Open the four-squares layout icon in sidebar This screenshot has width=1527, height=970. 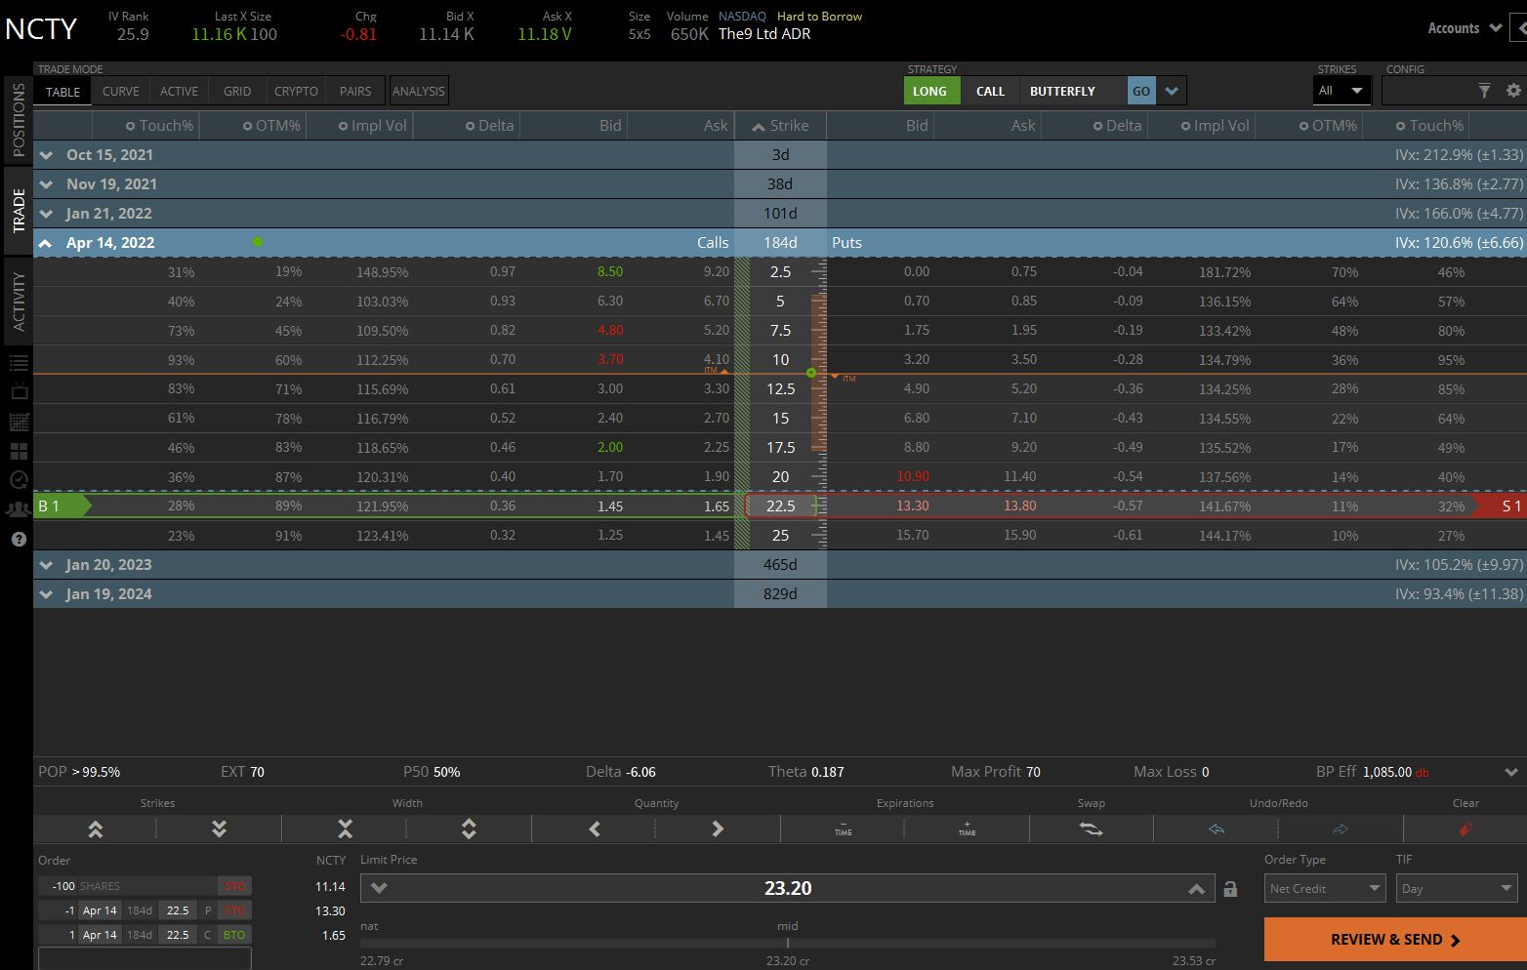[19, 451]
